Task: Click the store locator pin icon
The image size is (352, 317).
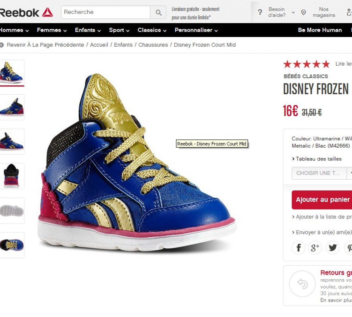Action: coord(304,12)
